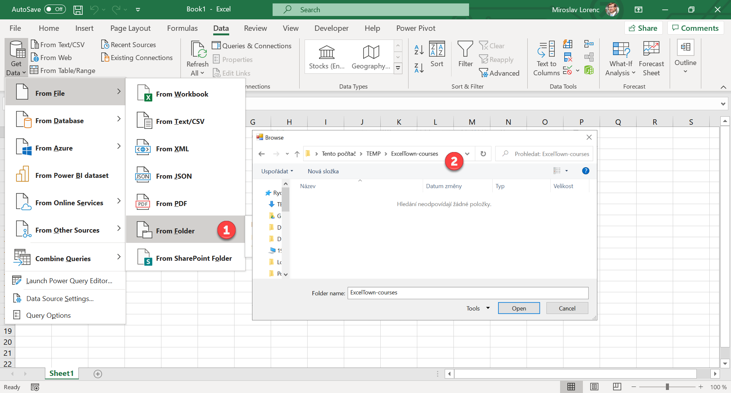The image size is (731, 393).
Task: Select the Stocks data type
Action: click(327, 57)
